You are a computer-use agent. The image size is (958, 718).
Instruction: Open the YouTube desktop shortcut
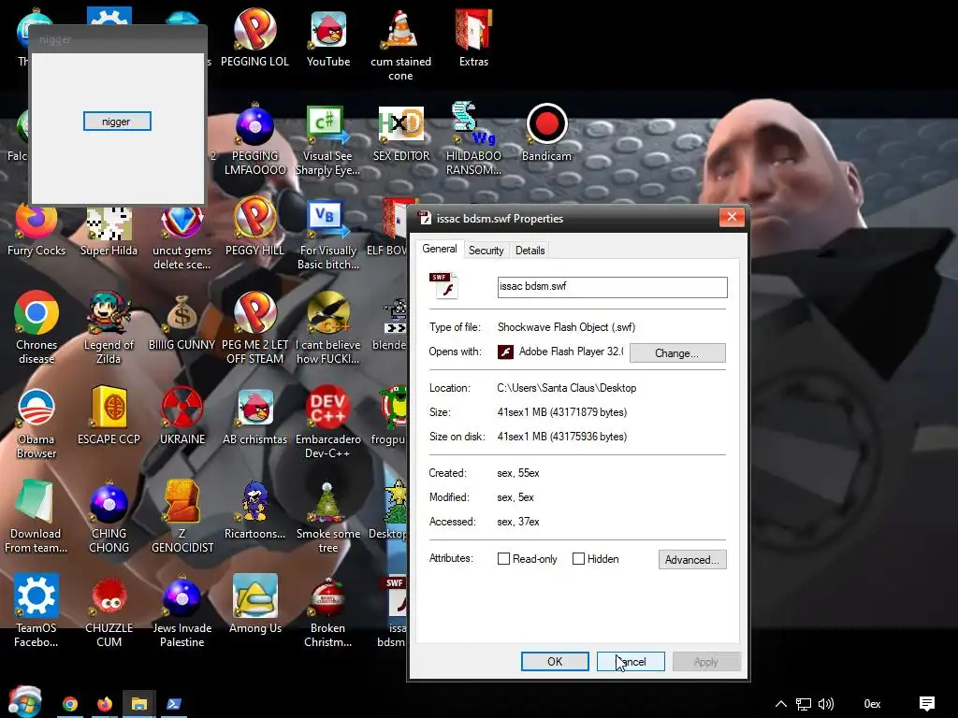[328, 37]
